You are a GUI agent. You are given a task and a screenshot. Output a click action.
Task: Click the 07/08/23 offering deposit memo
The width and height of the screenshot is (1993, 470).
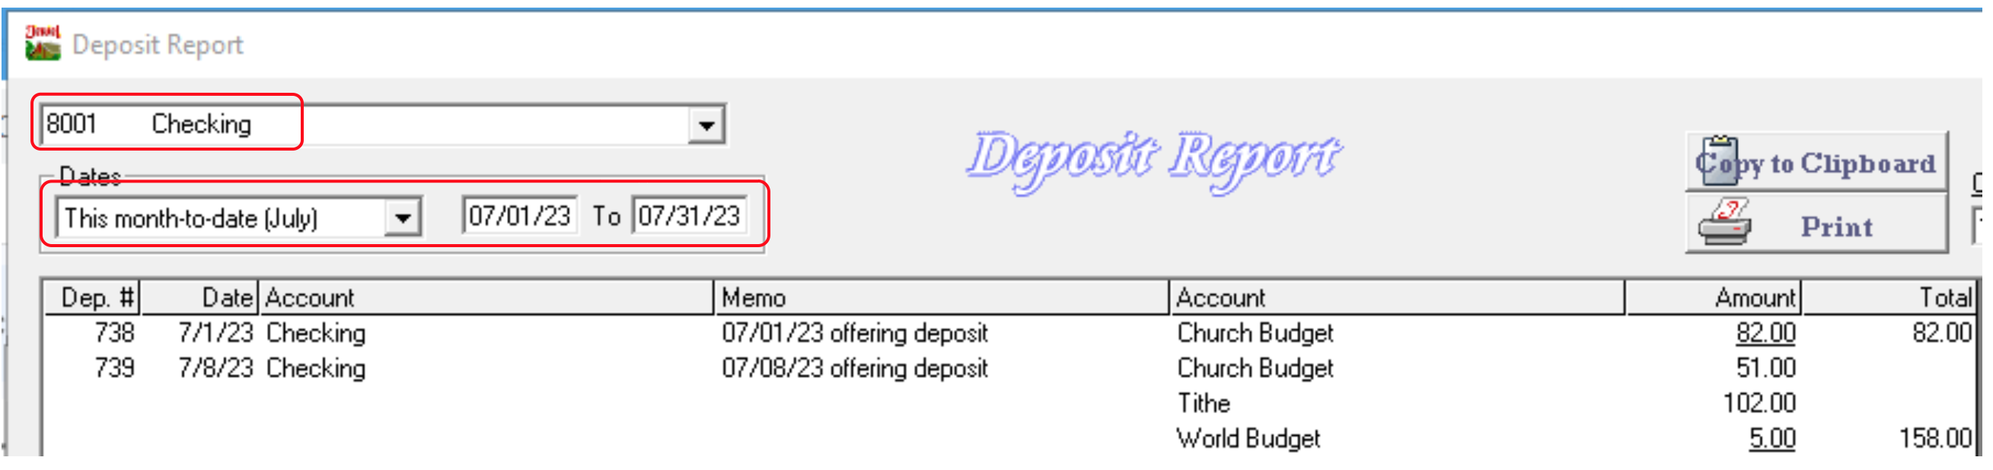854,369
